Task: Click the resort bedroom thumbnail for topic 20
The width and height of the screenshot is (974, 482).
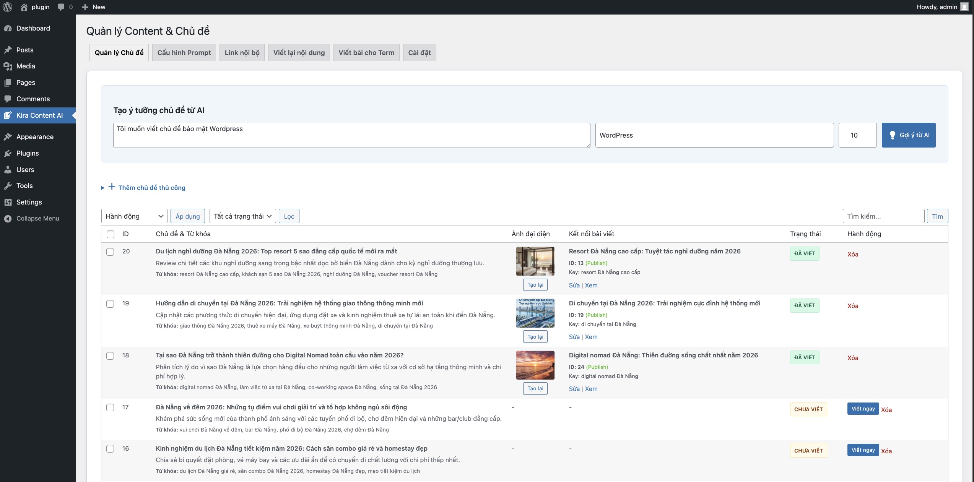Action: click(535, 261)
